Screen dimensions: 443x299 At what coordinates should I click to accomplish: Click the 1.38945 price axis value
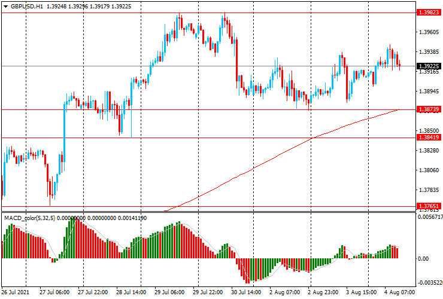pos(429,91)
